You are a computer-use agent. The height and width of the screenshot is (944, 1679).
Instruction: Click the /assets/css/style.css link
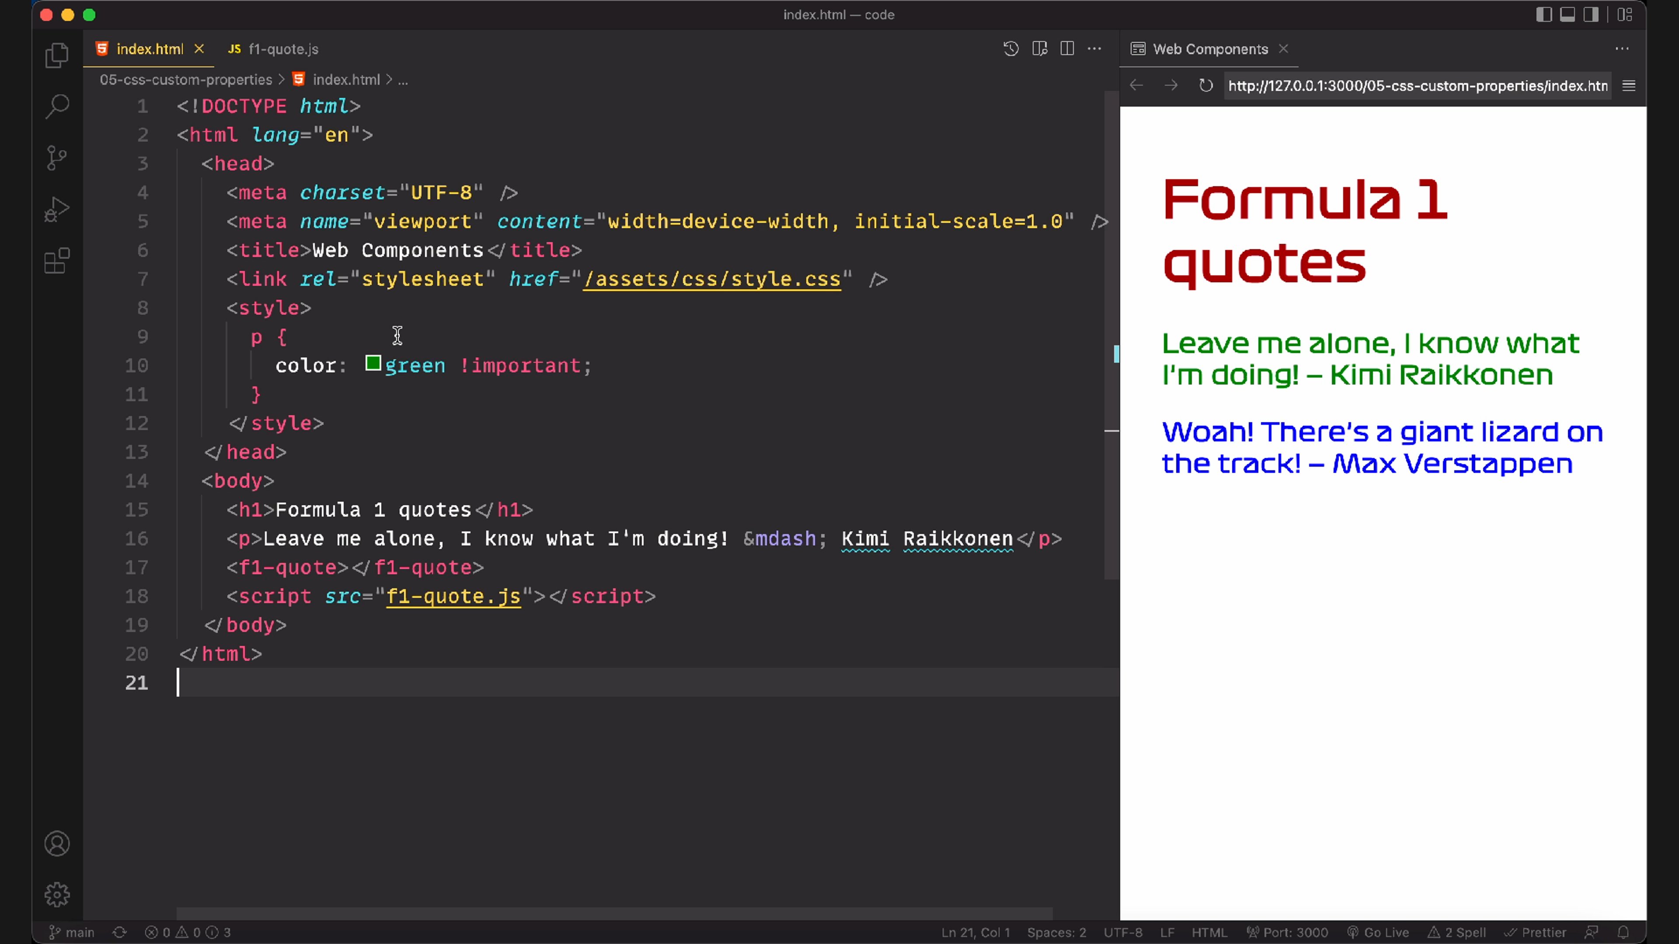coord(712,279)
